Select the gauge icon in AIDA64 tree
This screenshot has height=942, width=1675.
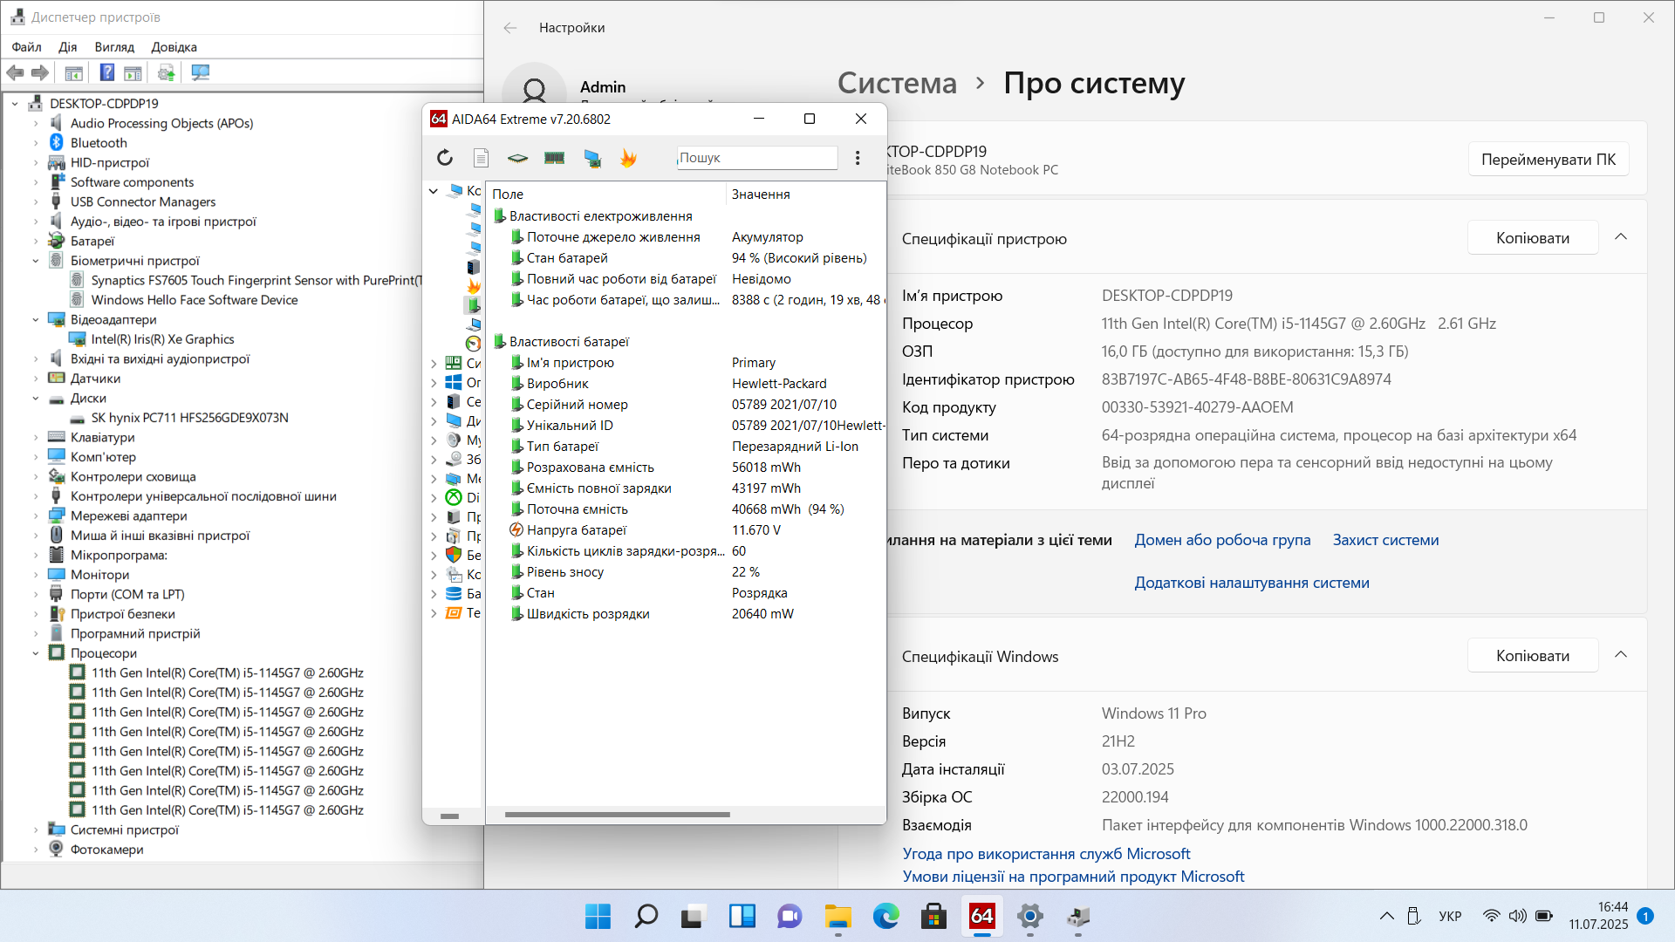[474, 344]
